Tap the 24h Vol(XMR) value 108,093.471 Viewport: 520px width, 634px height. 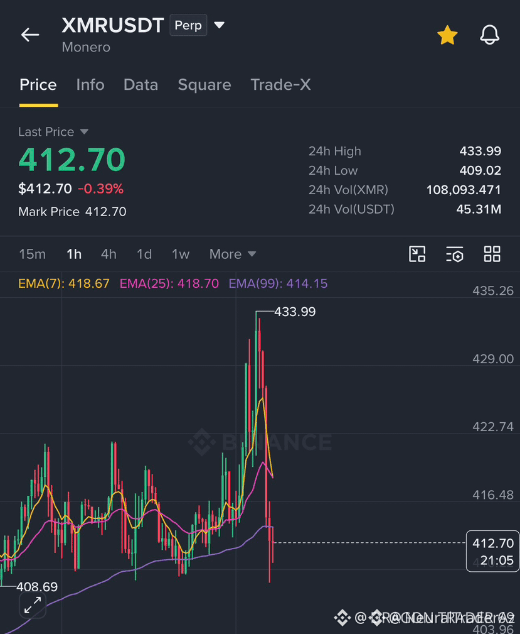[464, 190]
